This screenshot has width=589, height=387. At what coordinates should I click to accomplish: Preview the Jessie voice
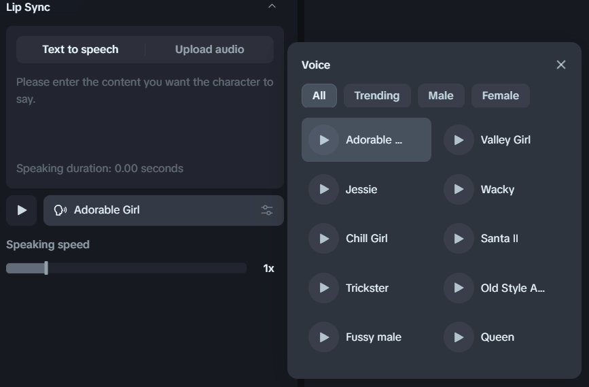click(x=323, y=189)
